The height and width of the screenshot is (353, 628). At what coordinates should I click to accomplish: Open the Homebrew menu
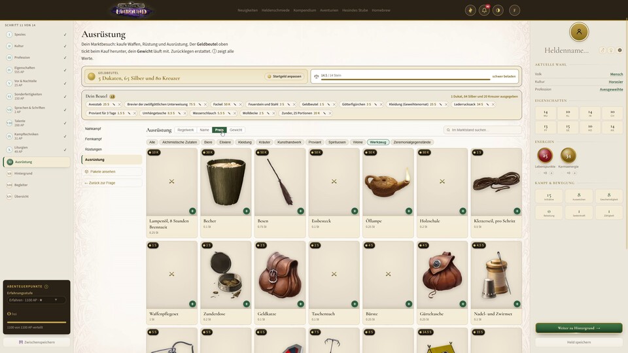point(381,10)
